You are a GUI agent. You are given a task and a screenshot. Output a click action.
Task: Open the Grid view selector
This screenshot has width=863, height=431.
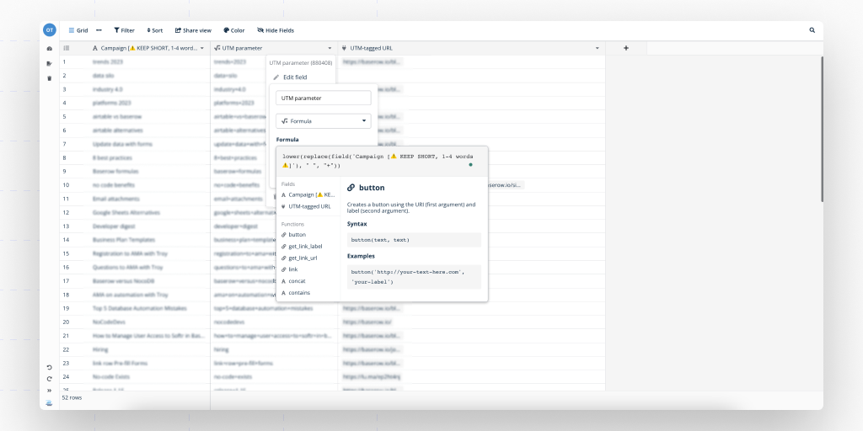[x=78, y=30]
